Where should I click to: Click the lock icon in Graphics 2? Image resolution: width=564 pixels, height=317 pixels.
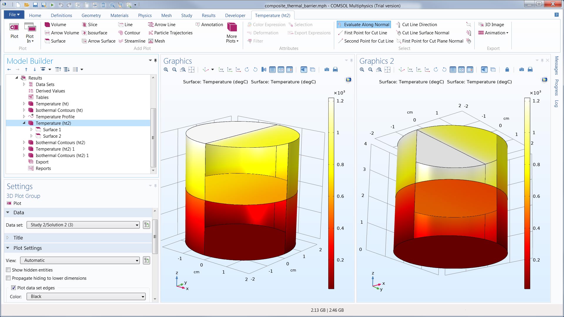[507, 70]
